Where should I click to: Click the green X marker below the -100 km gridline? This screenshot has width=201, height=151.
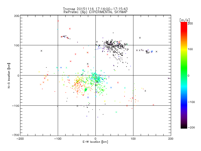(116, 112)
